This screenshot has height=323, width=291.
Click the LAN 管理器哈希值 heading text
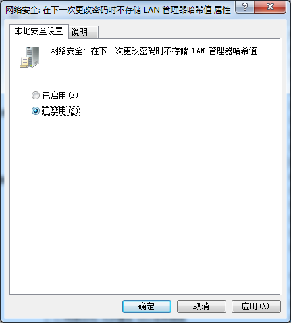coord(224,51)
